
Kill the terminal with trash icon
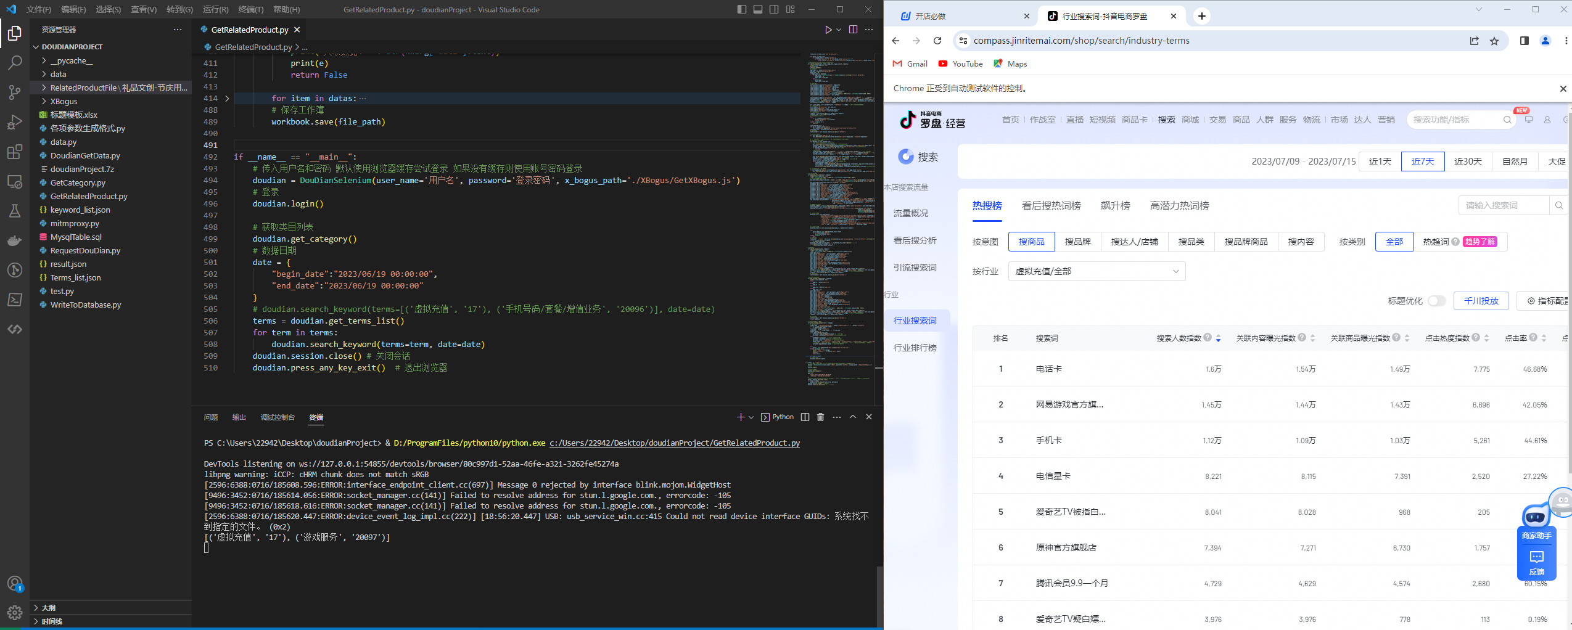point(820,417)
